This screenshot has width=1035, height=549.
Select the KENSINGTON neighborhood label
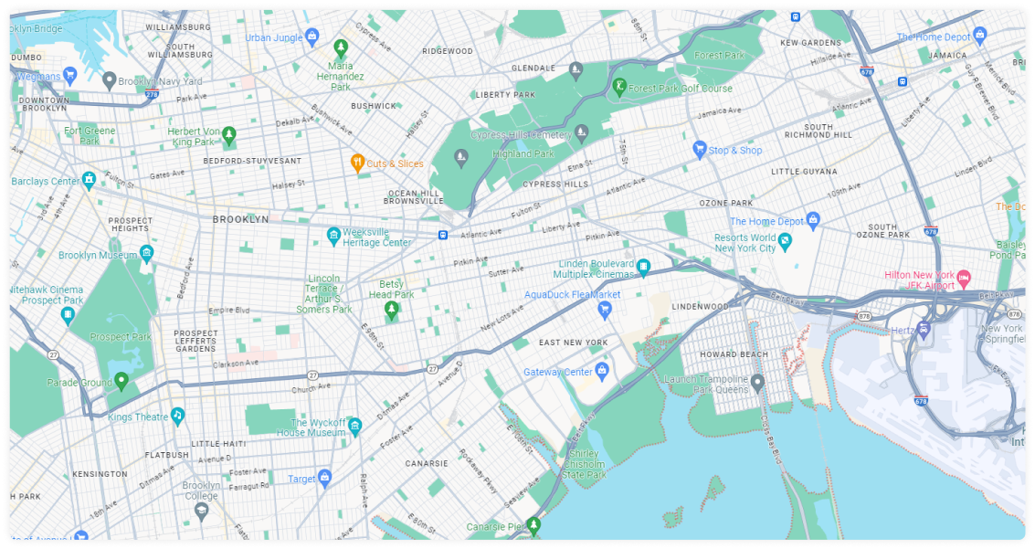click(x=100, y=474)
